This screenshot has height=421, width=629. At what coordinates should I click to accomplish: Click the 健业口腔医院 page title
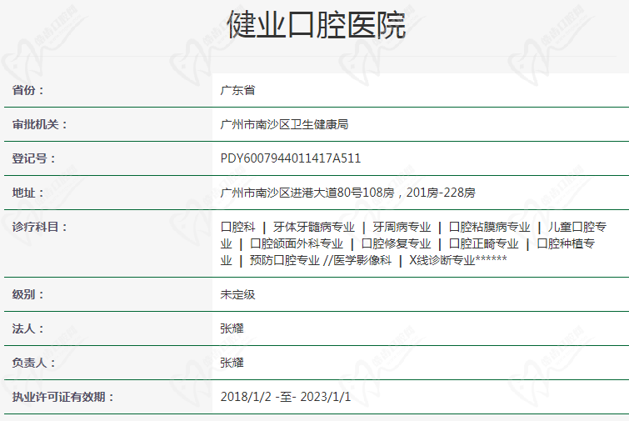click(315, 25)
